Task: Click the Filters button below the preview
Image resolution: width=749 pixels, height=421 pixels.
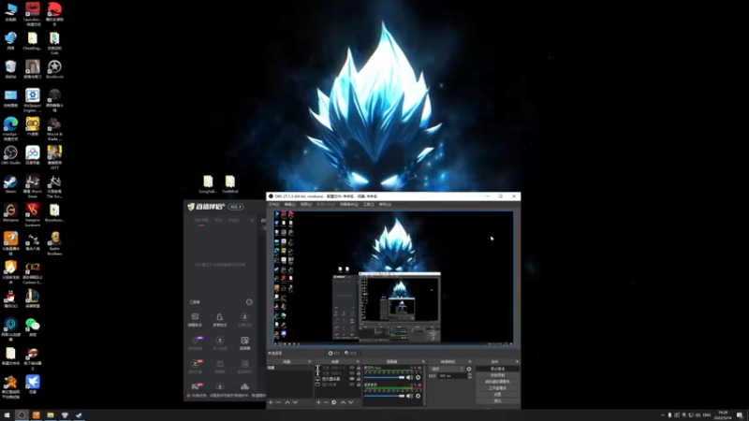Action: coord(350,354)
